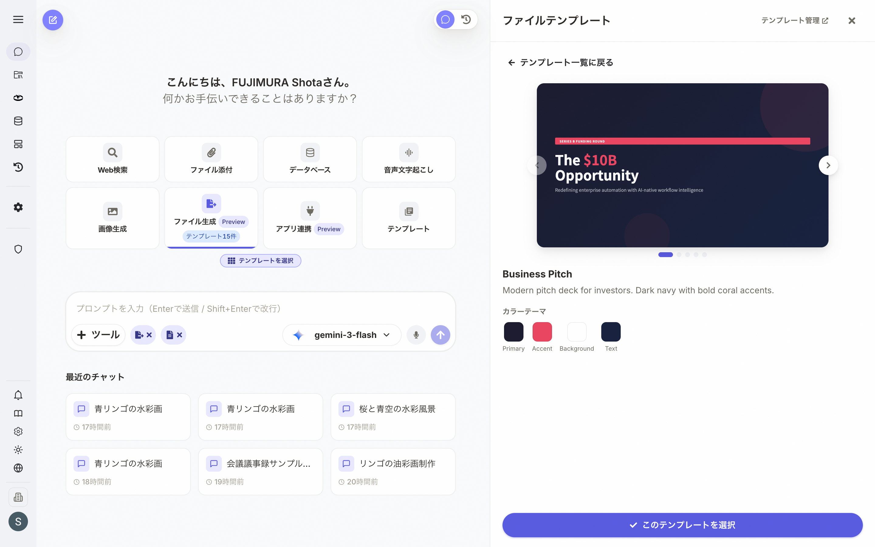Open the user avatar S
This screenshot has height=547, width=875.
click(x=18, y=521)
